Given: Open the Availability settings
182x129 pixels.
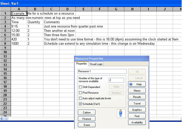Looking at the screenshot, I should click(137, 122).
